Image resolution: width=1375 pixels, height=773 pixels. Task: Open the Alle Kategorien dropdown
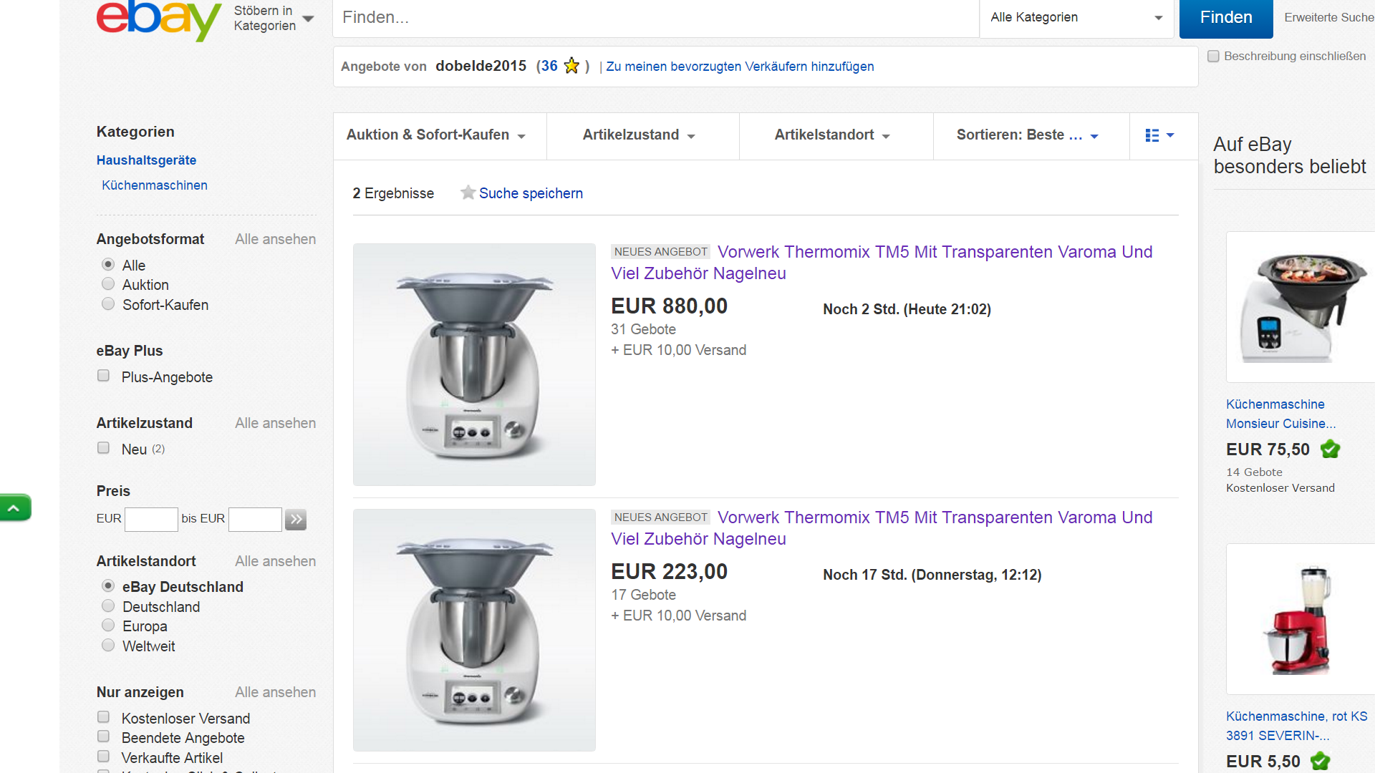coord(1076,18)
